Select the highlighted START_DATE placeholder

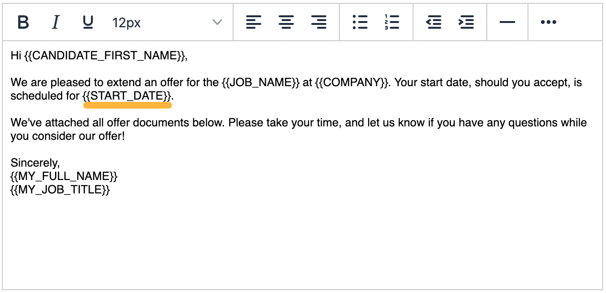pos(127,96)
